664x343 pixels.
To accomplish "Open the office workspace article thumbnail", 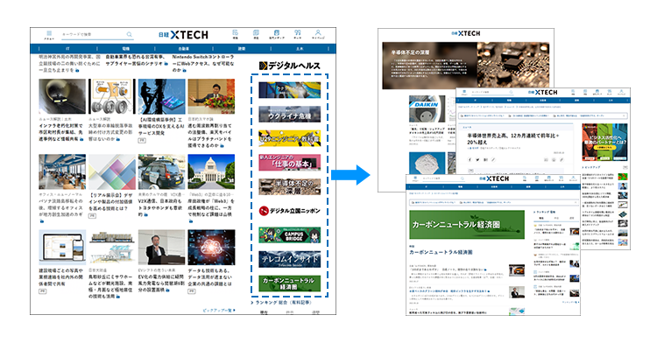I will tap(62, 171).
